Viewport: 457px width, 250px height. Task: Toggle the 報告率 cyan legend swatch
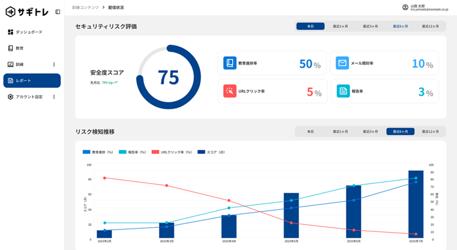point(121,152)
